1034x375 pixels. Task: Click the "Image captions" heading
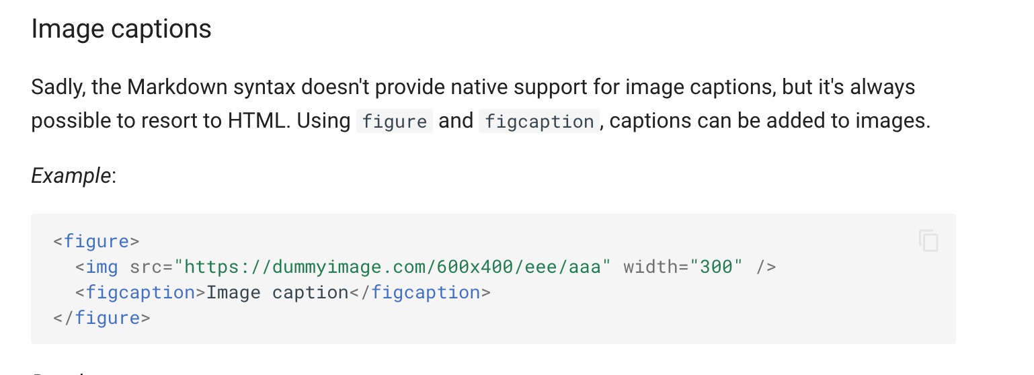[x=121, y=29]
